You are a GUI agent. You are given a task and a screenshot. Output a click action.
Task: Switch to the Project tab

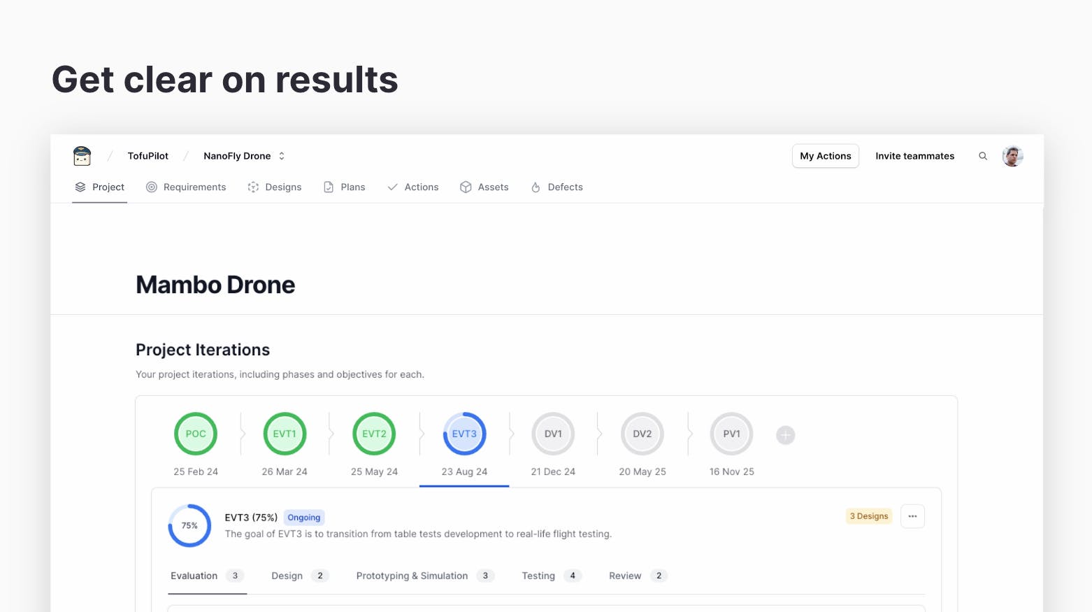tap(99, 187)
